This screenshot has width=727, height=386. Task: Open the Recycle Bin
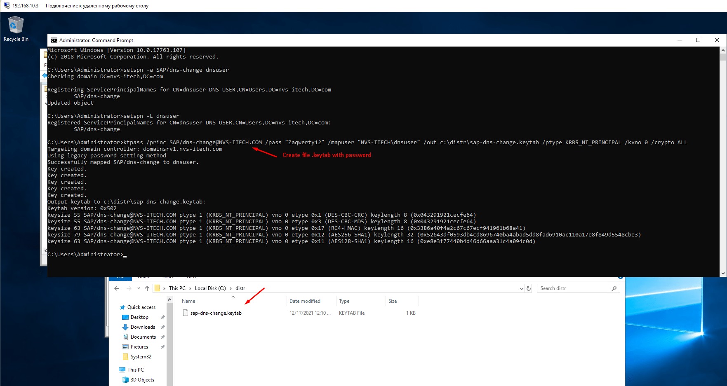point(16,25)
